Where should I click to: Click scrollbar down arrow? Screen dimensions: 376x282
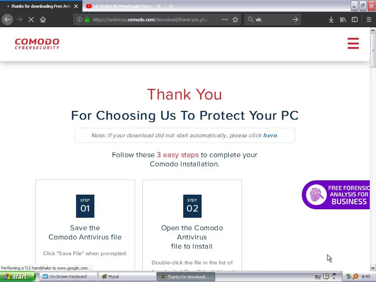point(373,268)
